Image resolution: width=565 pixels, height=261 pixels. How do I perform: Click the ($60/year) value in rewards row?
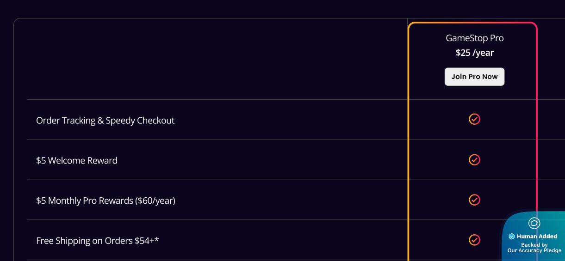155,201
